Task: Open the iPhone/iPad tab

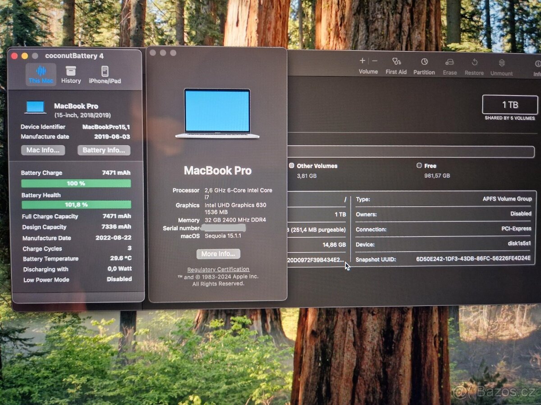Action: click(105, 74)
